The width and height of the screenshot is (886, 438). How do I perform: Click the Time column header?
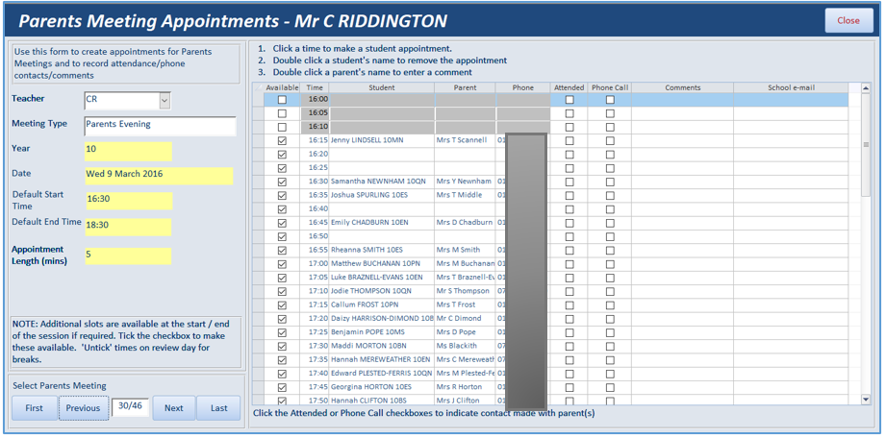[x=316, y=87]
